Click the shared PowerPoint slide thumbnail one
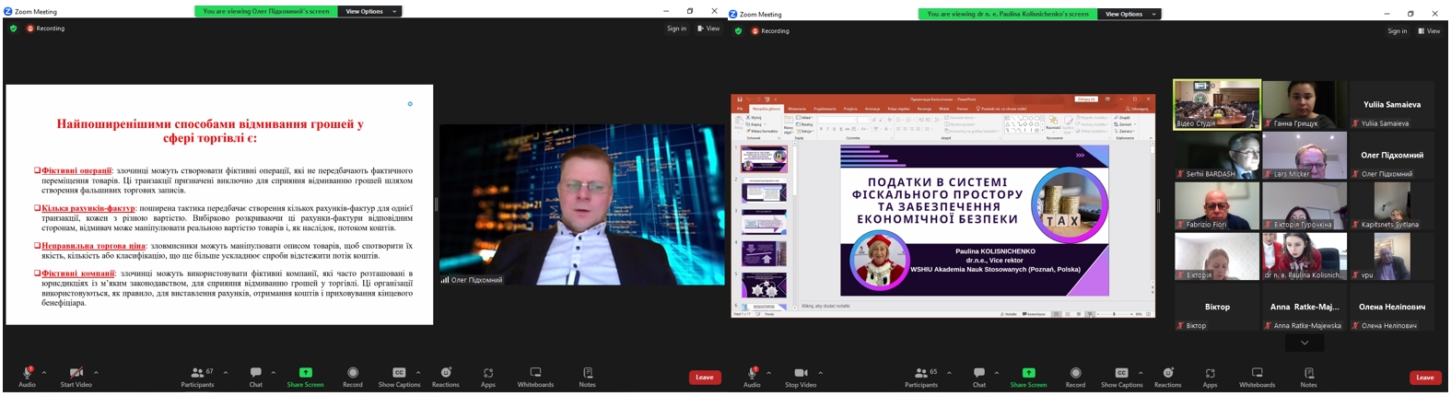Image resolution: width=1451 pixels, height=396 pixels. click(x=764, y=158)
